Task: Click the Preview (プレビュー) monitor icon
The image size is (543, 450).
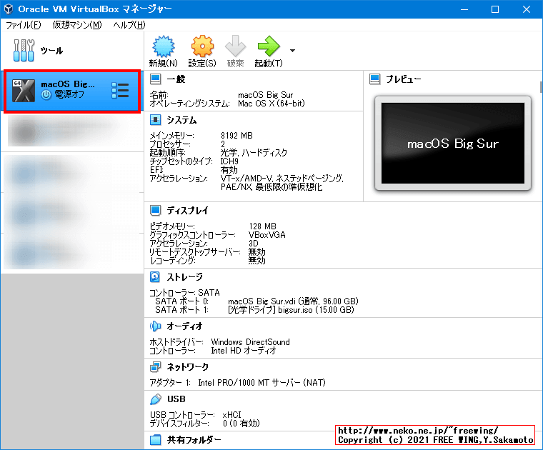Action: pos(374,79)
